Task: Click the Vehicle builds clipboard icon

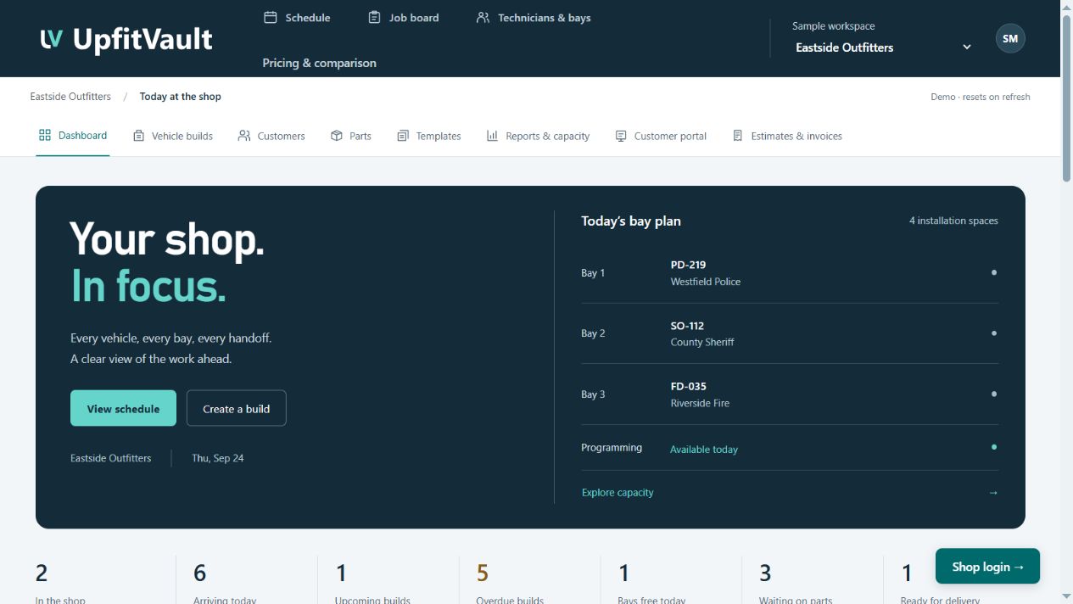Action: click(138, 136)
